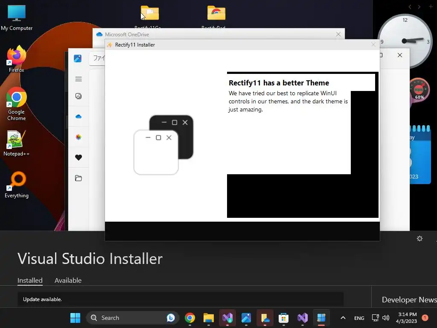Switch to the Available tab
Image resolution: width=437 pixels, height=328 pixels.
[x=68, y=280]
